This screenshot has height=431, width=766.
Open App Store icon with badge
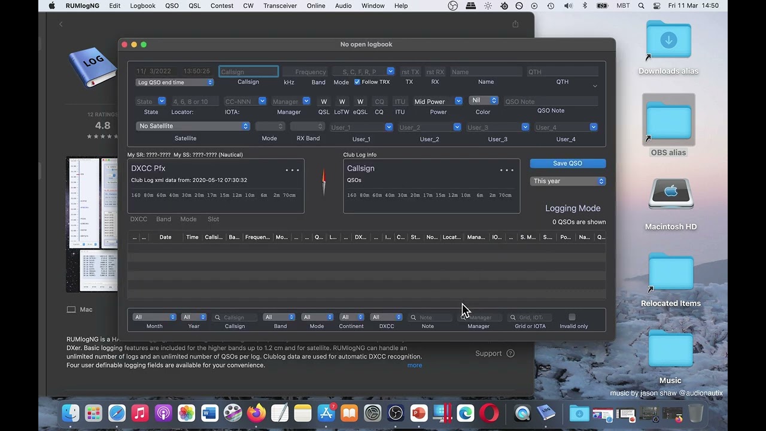(x=326, y=413)
